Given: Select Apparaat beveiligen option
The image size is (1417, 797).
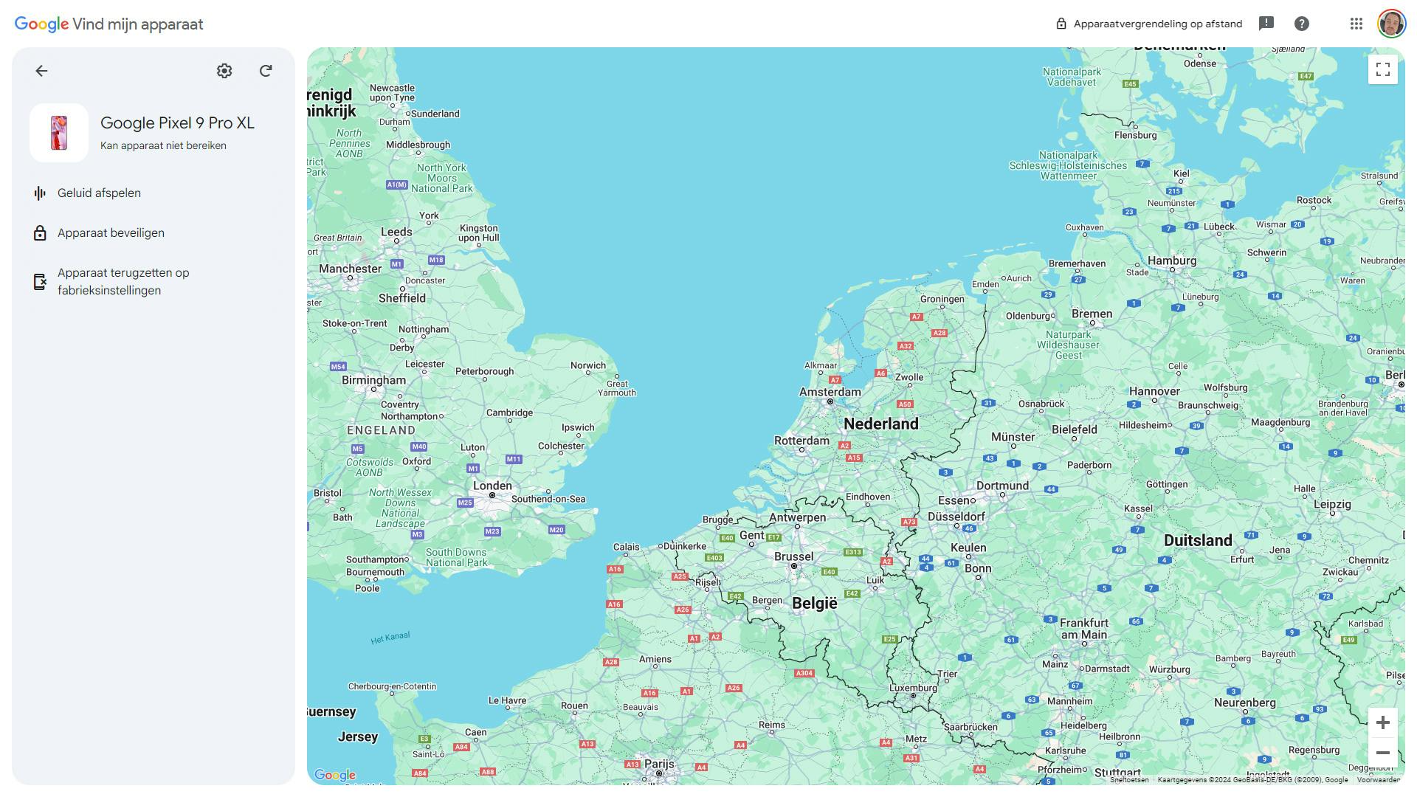Looking at the screenshot, I should click(111, 233).
